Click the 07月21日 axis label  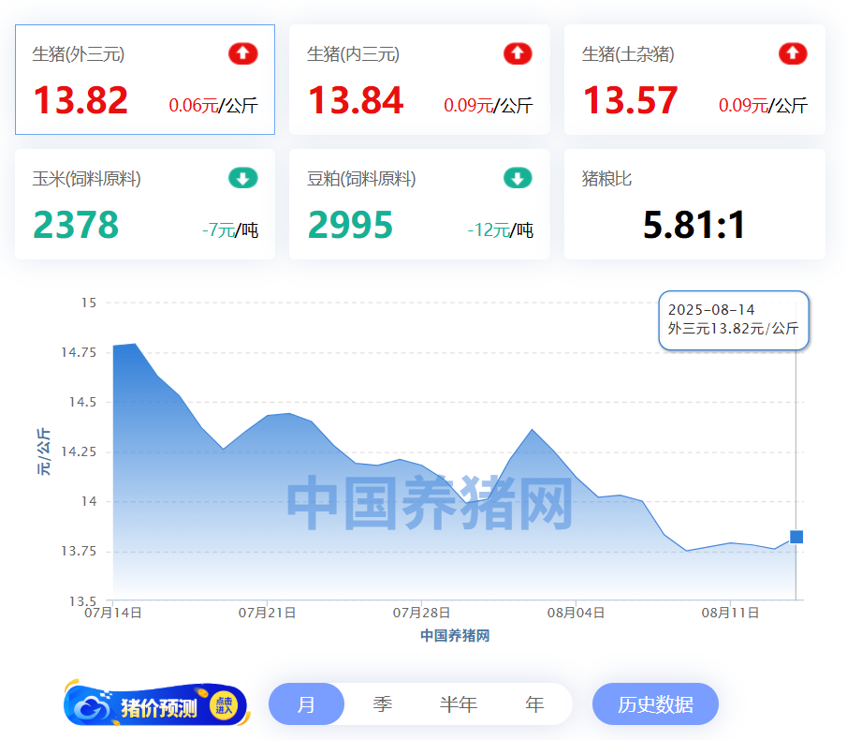[267, 613]
